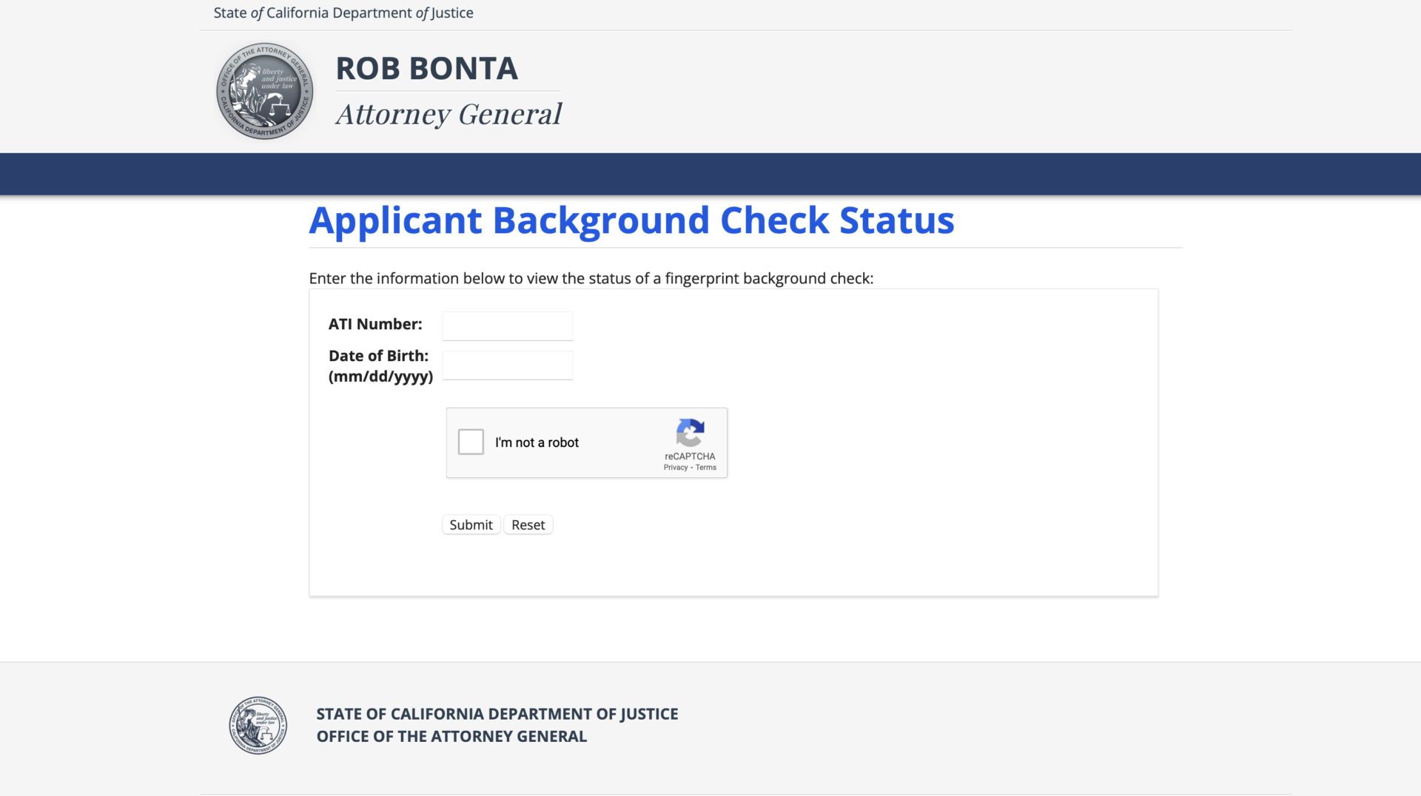
Task: Click the 'Applicant Background Check Status' heading
Action: (631, 220)
